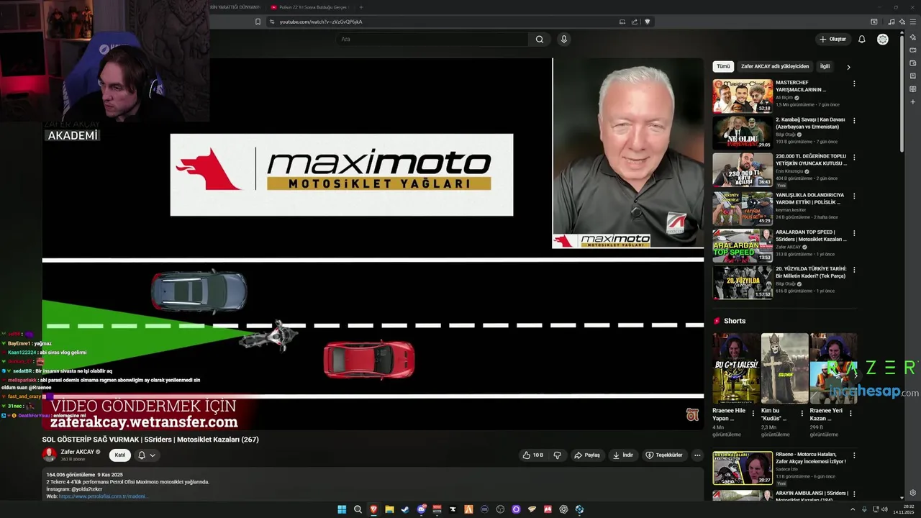Open Brave sidebar wallet icon
Image resolution: width=921 pixels, height=518 pixels.
(913, 63)
